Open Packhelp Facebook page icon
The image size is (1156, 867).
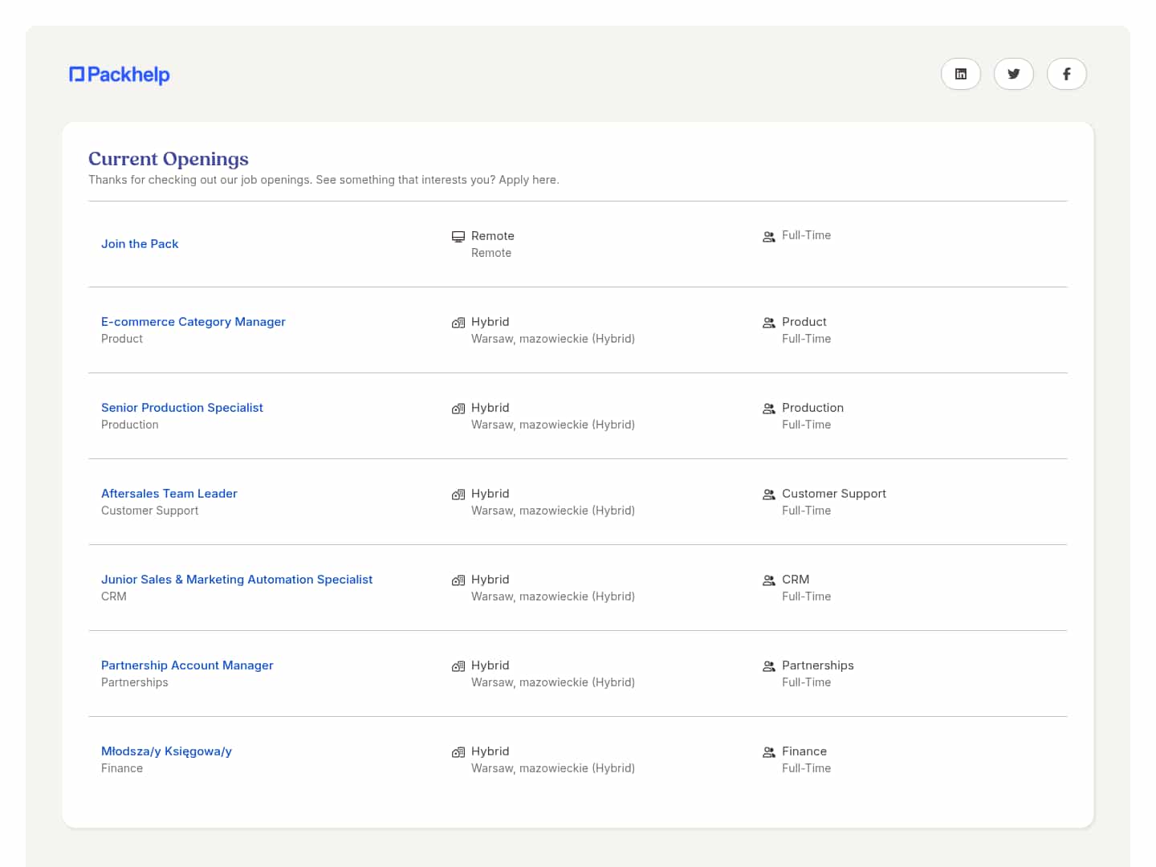tap(1066, 74)
